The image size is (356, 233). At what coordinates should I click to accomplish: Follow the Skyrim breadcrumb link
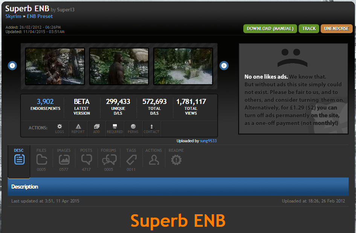(13, 16)
